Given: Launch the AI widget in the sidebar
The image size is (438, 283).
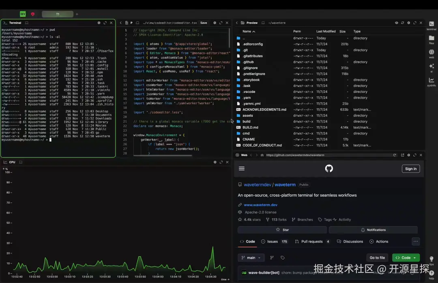Looking at the screenshot, I should point(431,67).
